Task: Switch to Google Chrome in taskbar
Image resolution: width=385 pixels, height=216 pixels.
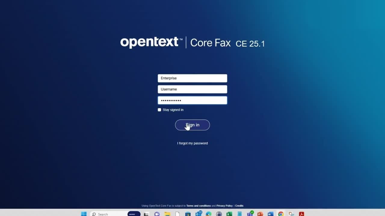Action: coord(281,214)
